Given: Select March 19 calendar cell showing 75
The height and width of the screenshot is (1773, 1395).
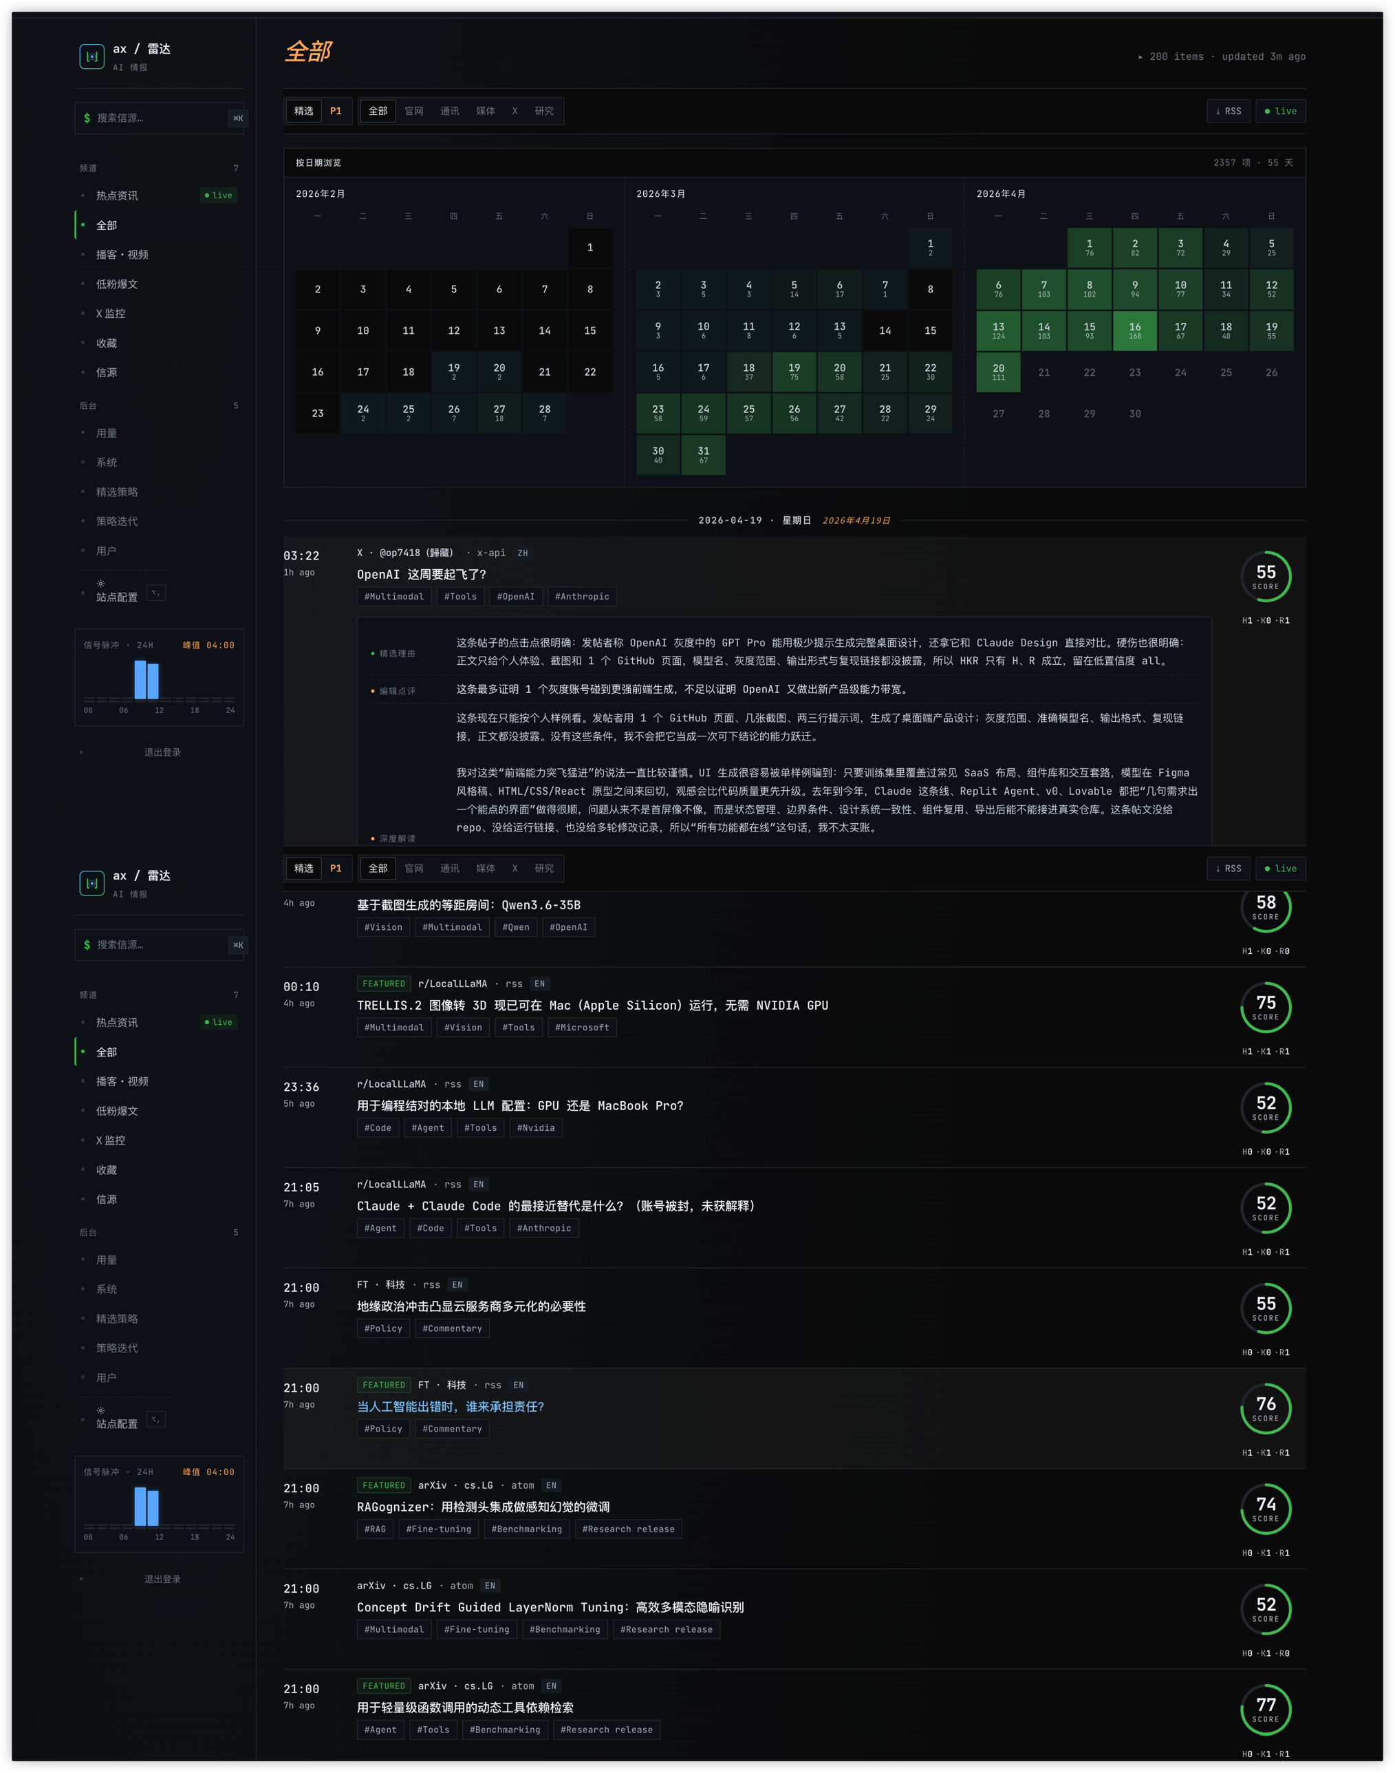Looking at the screenshot, I should 794,372.
